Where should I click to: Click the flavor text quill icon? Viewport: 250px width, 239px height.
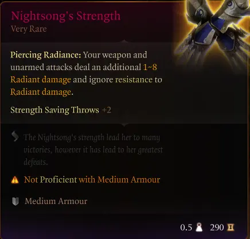(x=15, y=136)
